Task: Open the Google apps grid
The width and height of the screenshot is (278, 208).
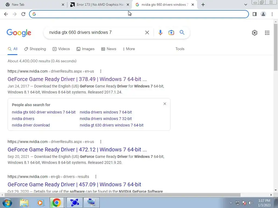Action: click(267, 33)
